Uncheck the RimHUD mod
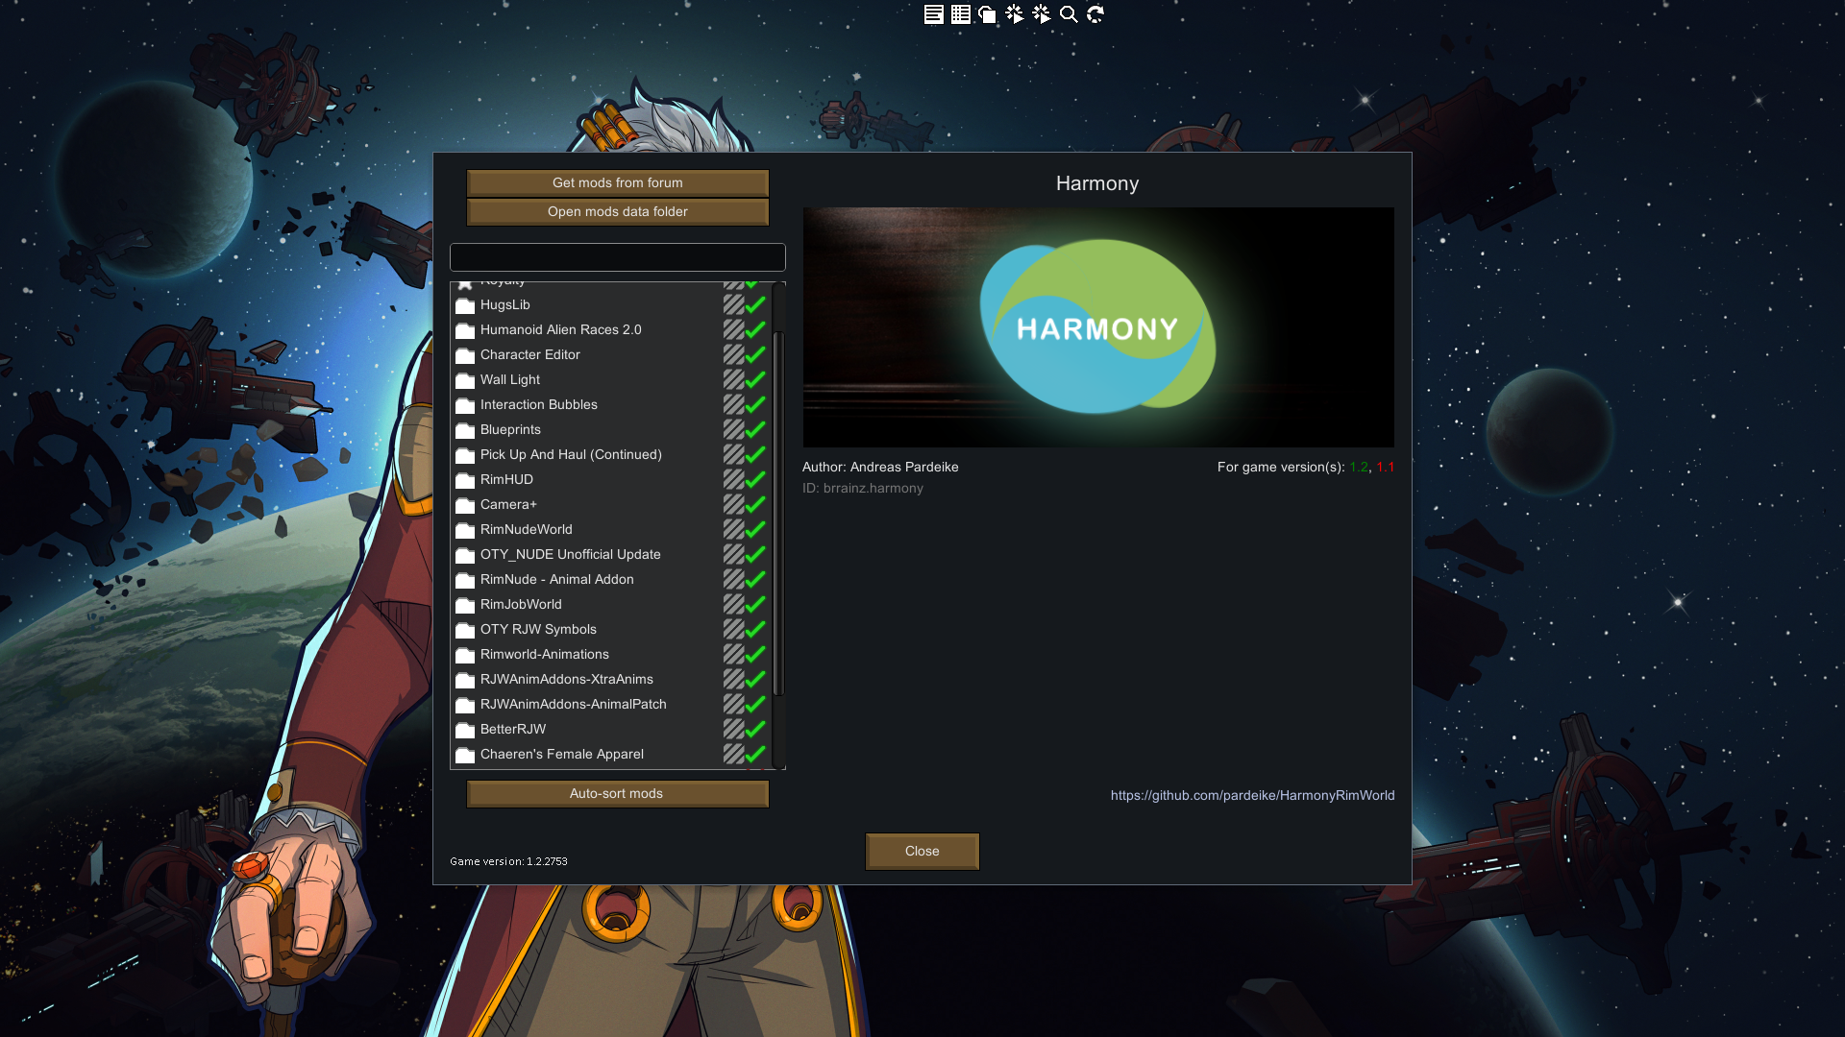This screenshot has height=1037, width=1845. (755, 479)
